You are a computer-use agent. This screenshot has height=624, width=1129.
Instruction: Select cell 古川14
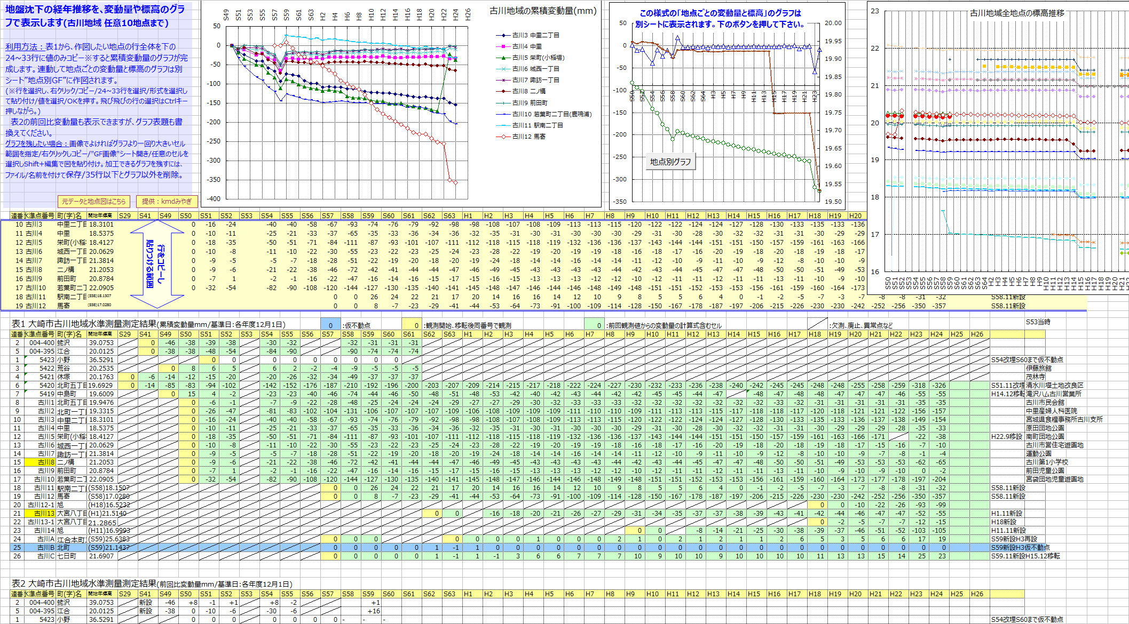pos(40,530)
